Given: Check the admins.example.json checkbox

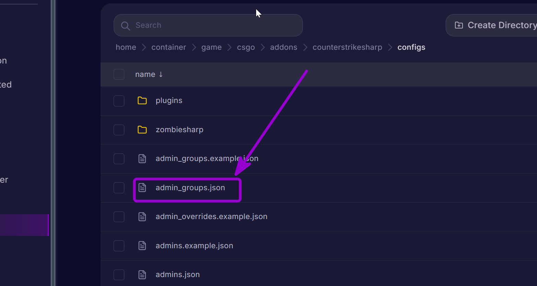Looking at the screenshot, I should point(119,246).
